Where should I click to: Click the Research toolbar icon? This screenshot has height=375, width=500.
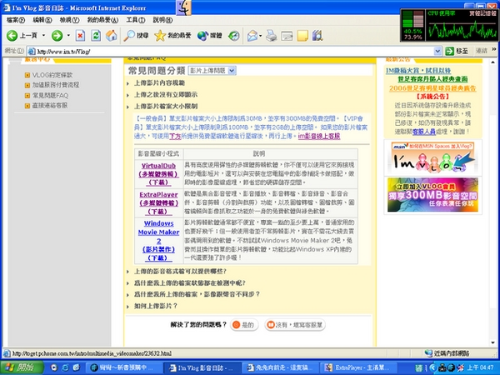tap(317, 35)
